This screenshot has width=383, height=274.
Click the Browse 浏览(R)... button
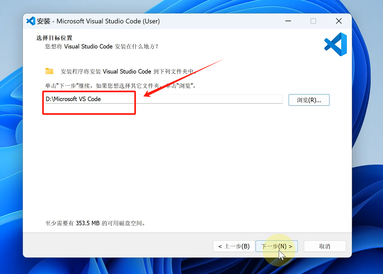click(x=309, y=100)
